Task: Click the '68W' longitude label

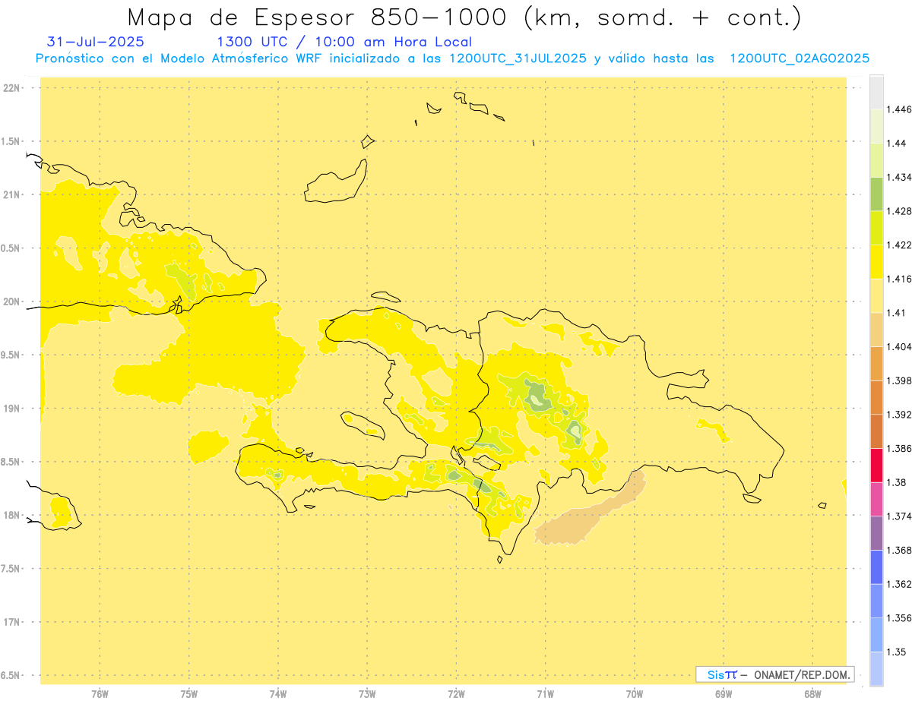Action: [x=812, y=693]
